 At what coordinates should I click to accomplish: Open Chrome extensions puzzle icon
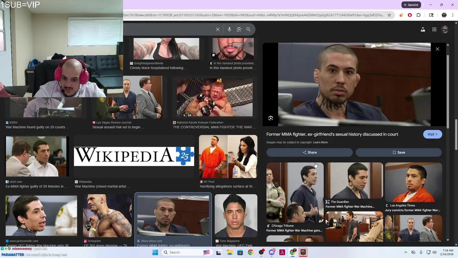pyautogui.click(x=418, y=15)
